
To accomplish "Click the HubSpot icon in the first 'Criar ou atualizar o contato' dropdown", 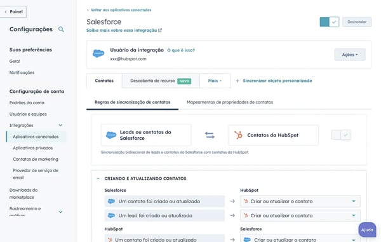I will click(x=246, y=201).
